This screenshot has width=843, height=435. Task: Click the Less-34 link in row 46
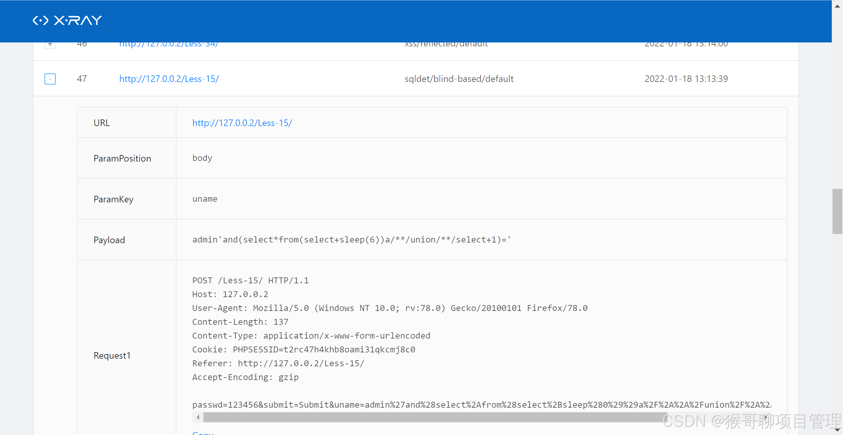tap(169, 44)
